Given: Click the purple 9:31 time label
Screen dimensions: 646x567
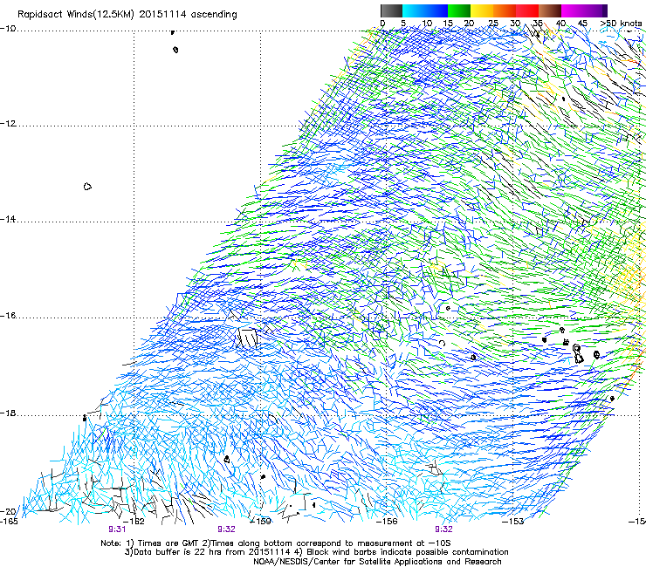Looking at the screenshot, I should [x=117, y=529].
